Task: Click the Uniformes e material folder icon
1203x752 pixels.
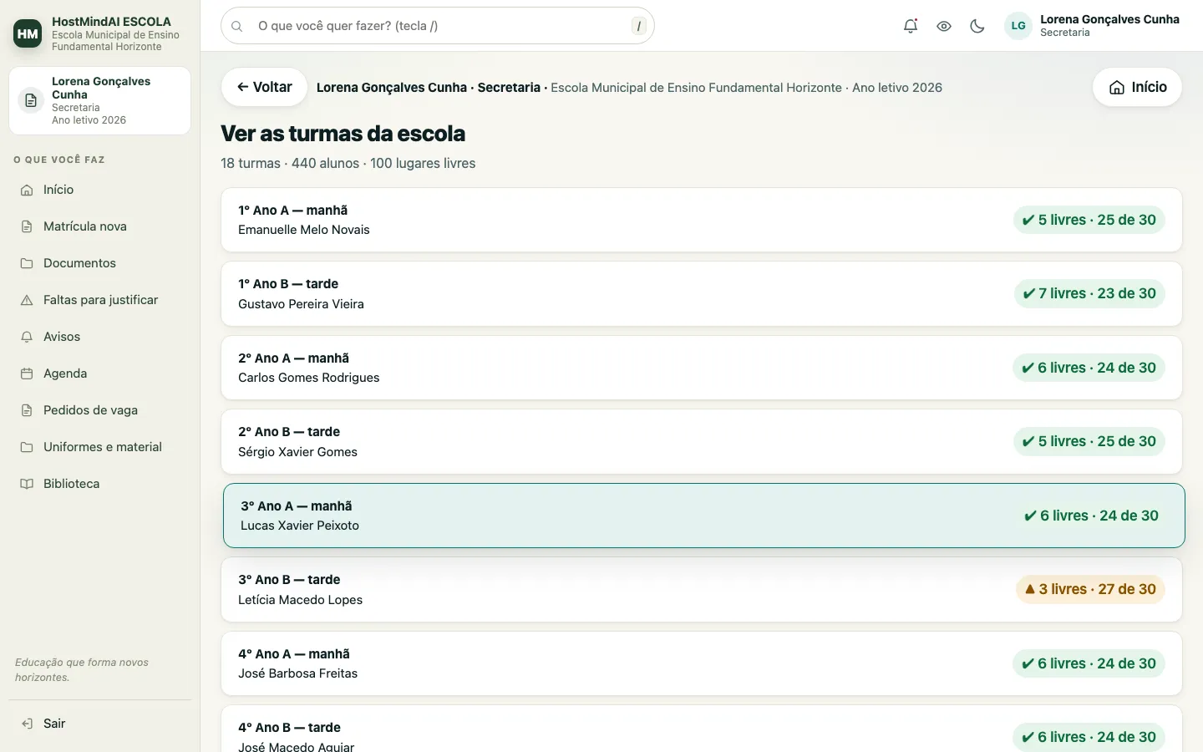Action: point(27,447)
